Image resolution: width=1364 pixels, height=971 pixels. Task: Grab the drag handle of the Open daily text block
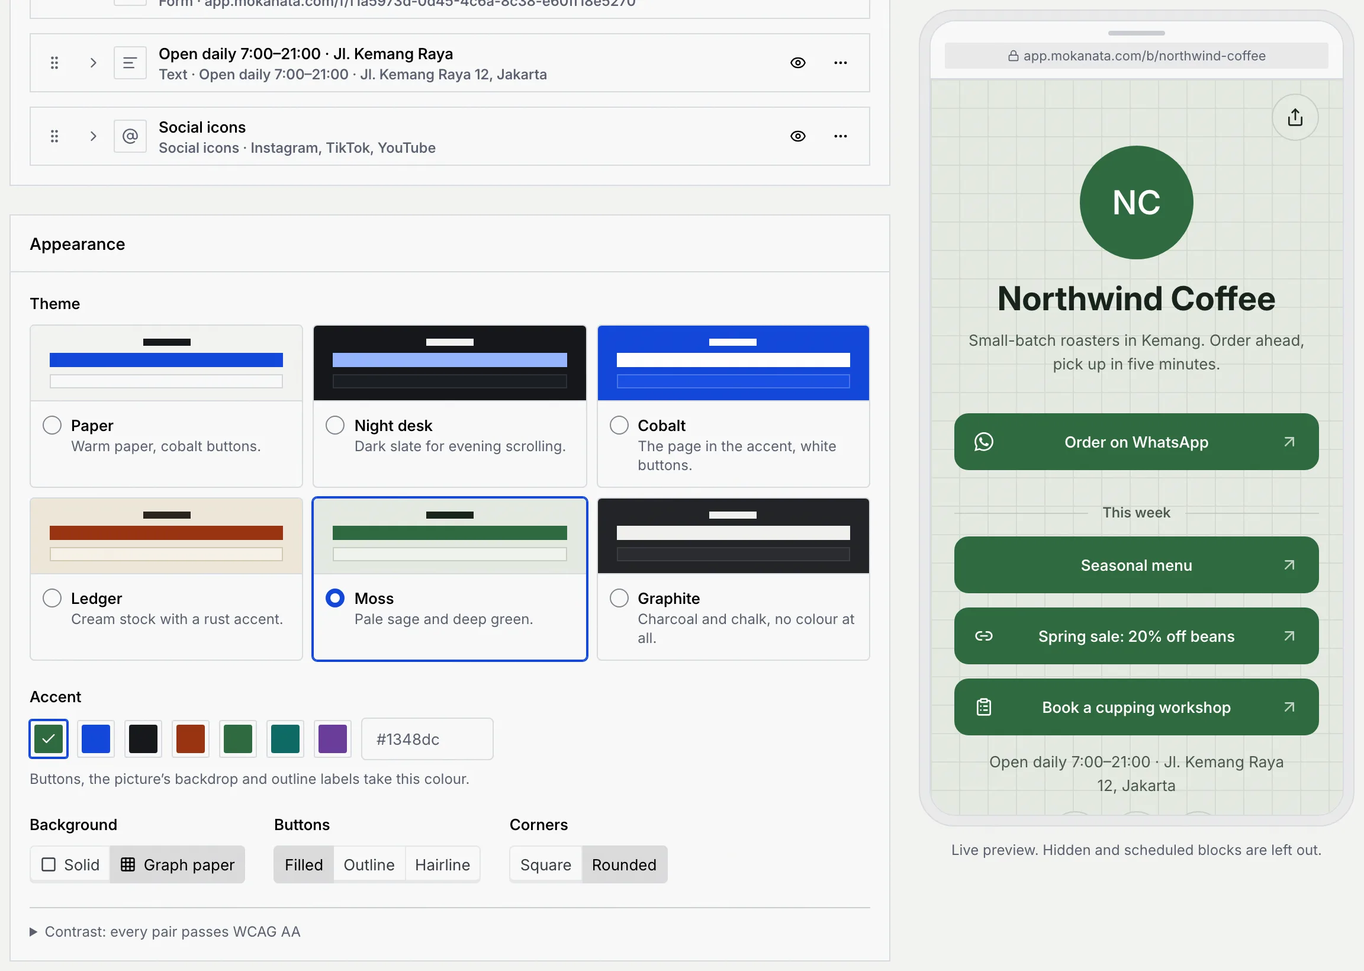54,63
